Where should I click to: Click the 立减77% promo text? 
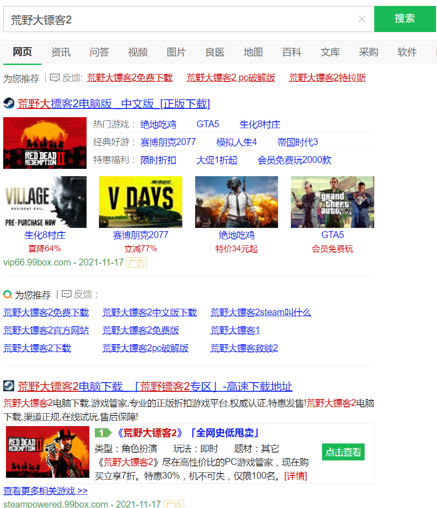[140, 249]
